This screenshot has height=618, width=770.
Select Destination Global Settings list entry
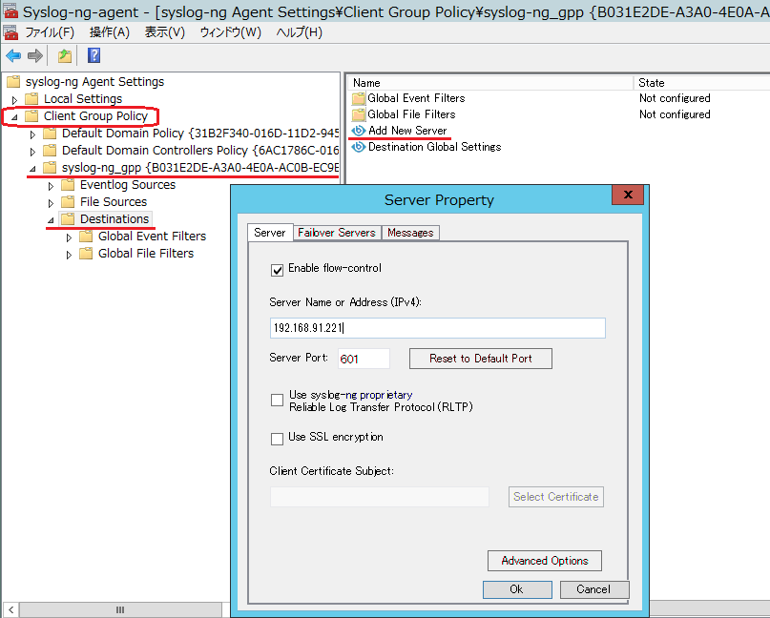[434, 147]
